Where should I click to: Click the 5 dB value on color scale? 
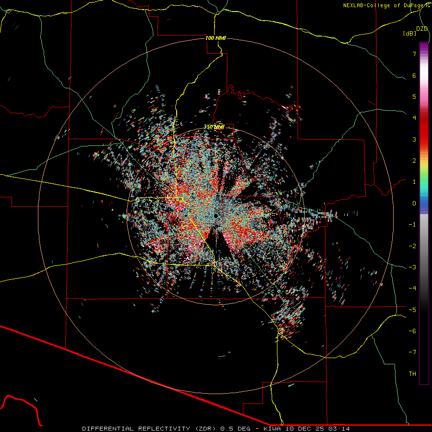(414, 96)
